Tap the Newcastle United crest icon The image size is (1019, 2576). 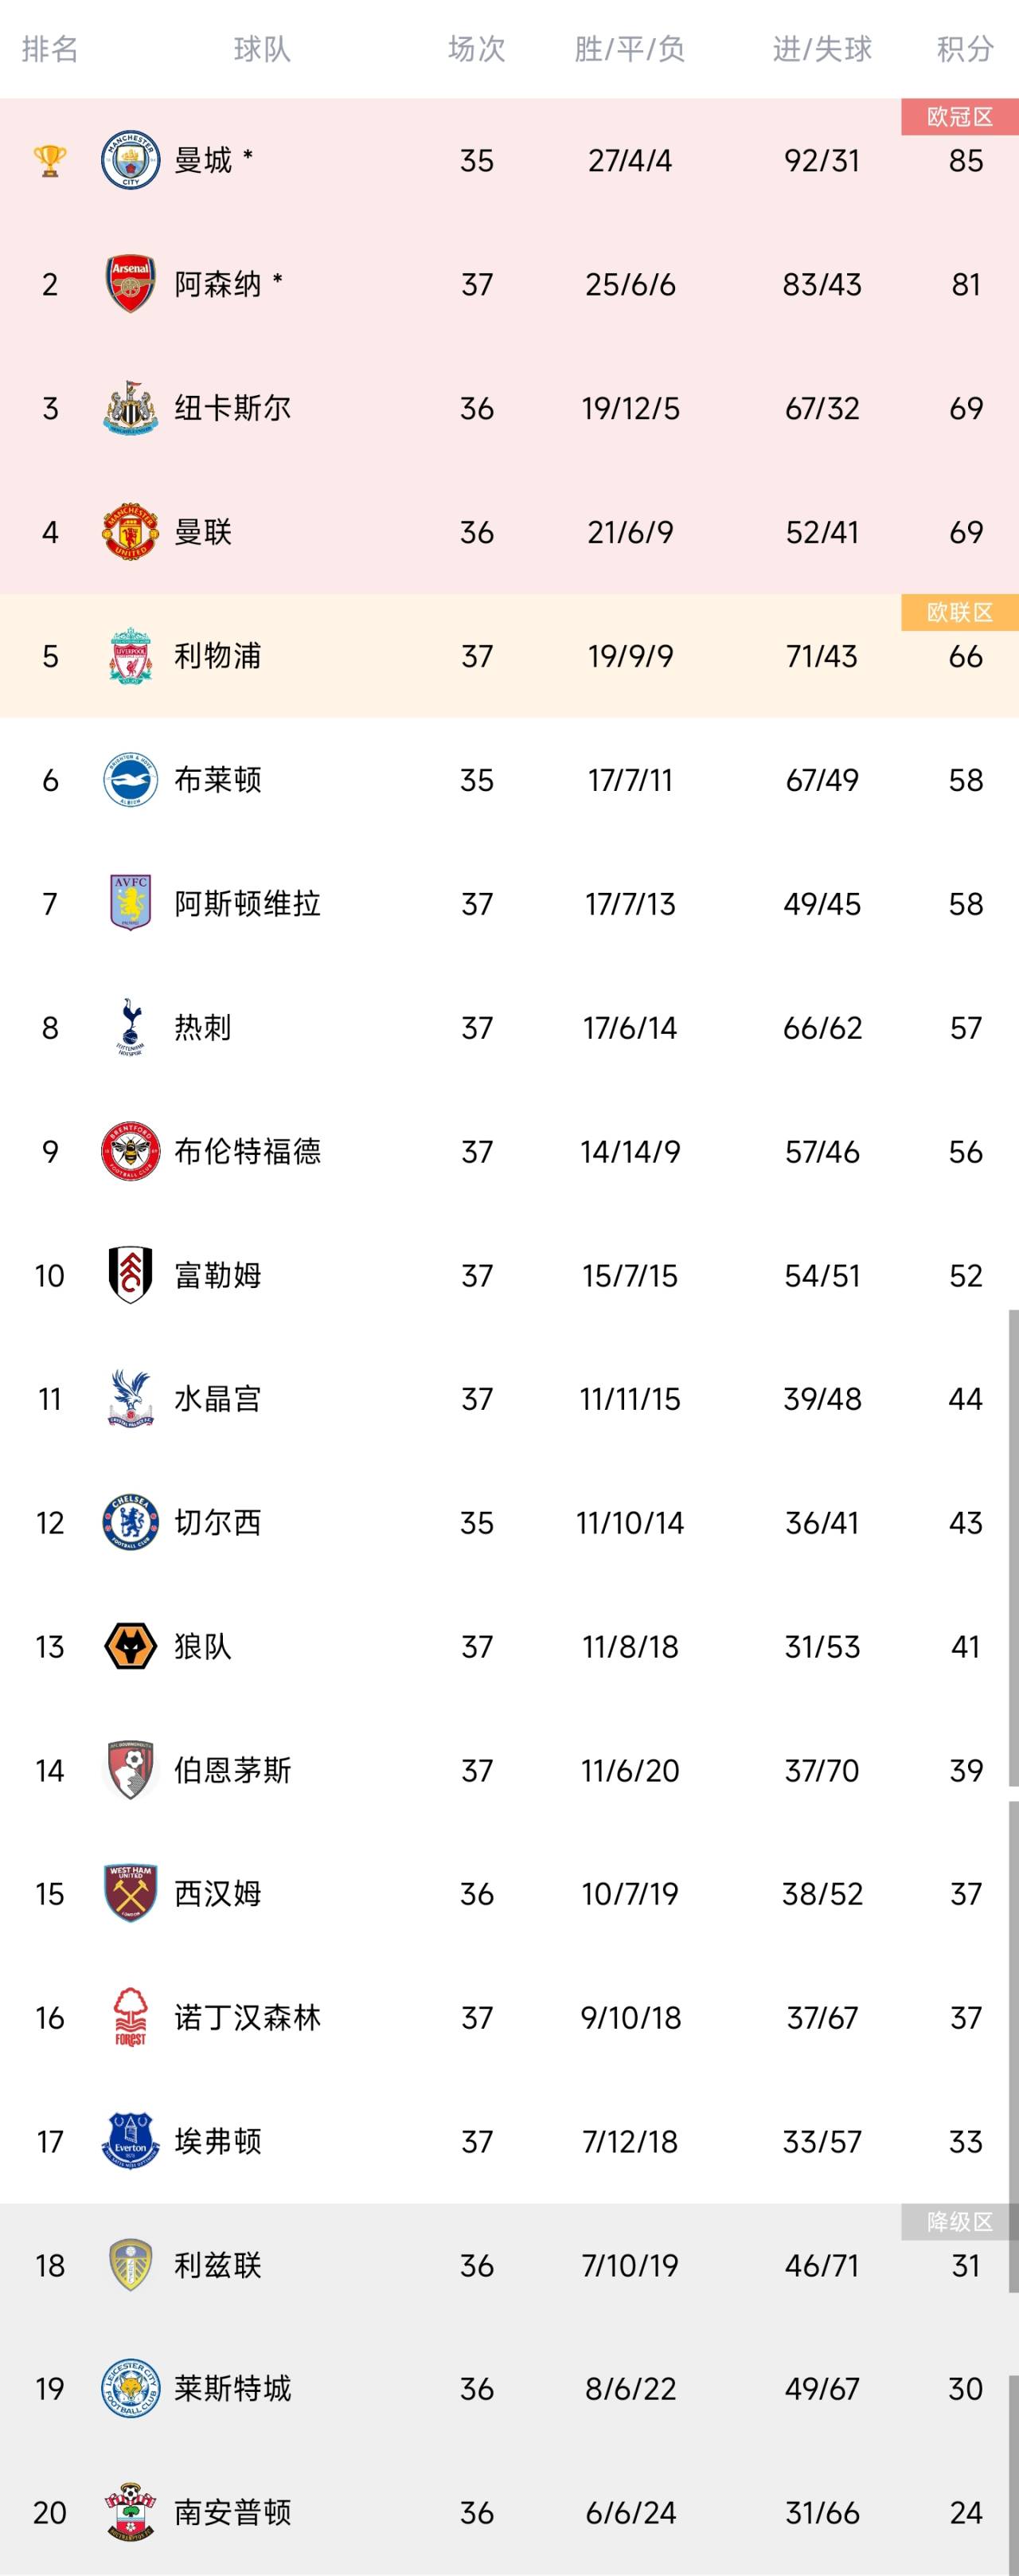click(130, 408)
